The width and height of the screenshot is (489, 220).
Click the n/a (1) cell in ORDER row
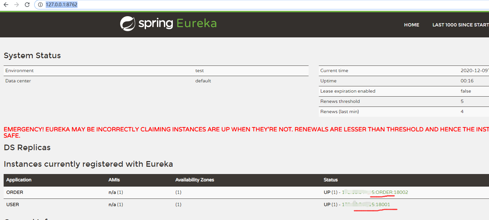coord(116,192)
